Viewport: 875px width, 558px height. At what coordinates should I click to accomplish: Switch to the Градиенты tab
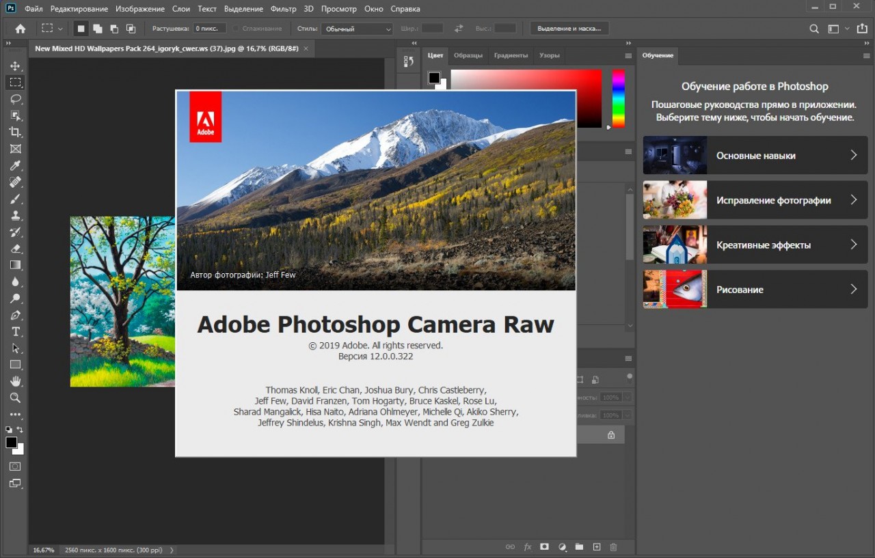tap(511, 55)
